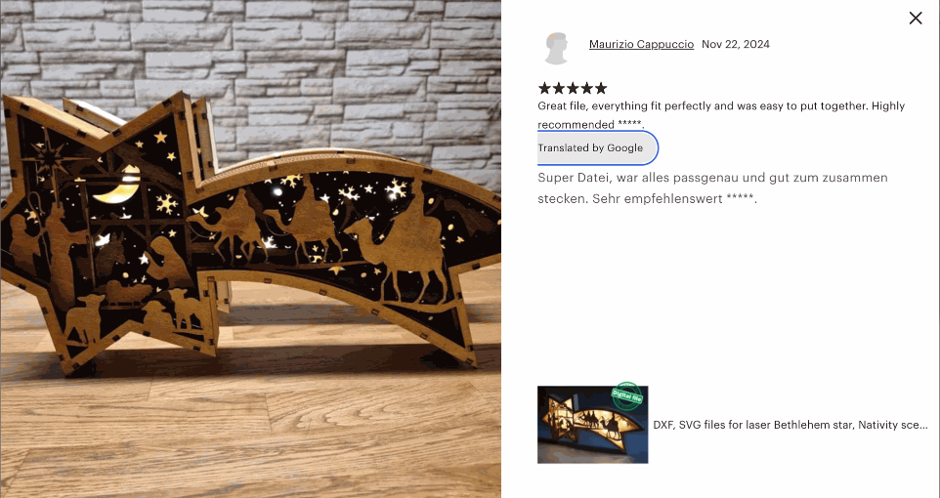
Task: Click the first star of the rating
Action: pyautogui.click(x=544, y=89)
